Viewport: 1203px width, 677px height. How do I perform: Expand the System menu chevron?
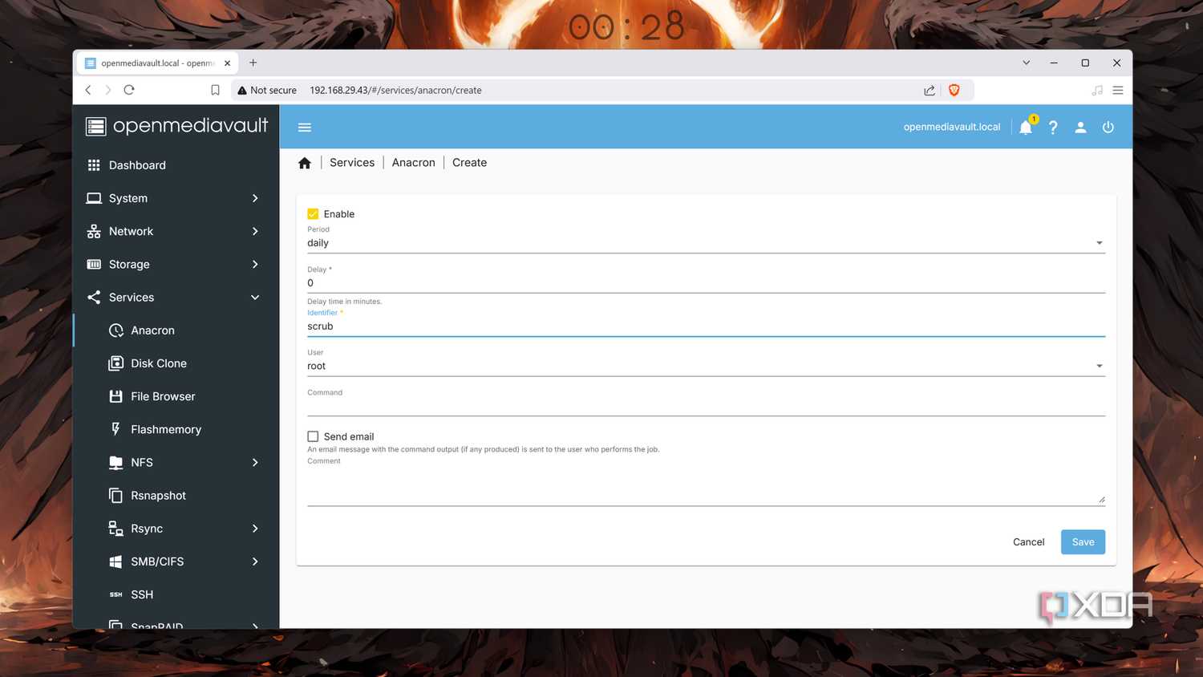255,198
